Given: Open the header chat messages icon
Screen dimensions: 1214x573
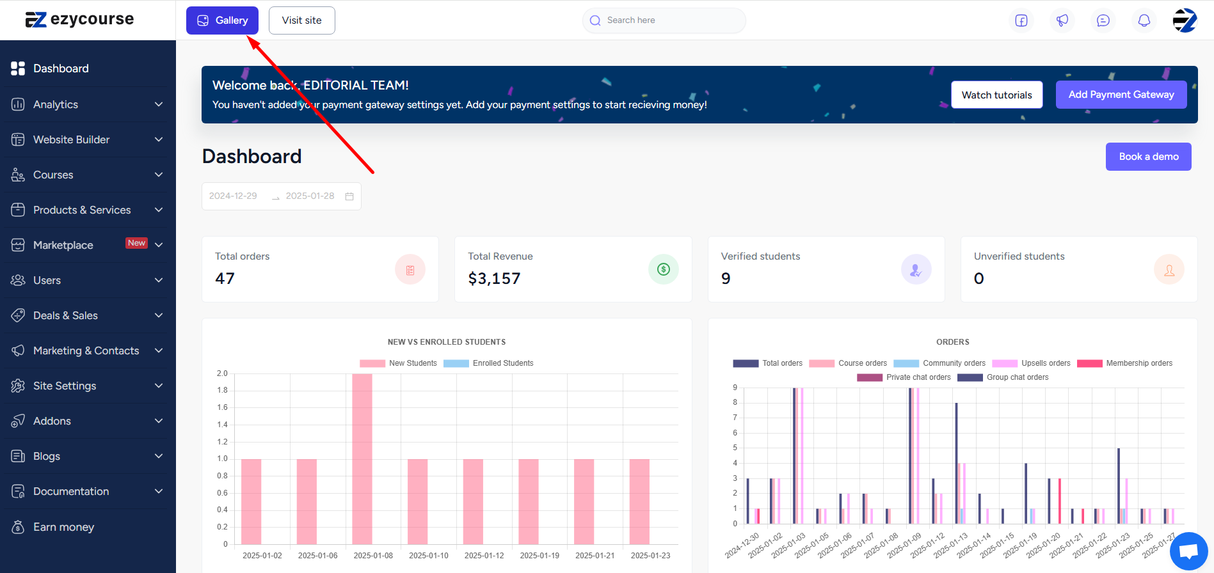Looking at the screenshot, I should click(x=1103, y=20).
